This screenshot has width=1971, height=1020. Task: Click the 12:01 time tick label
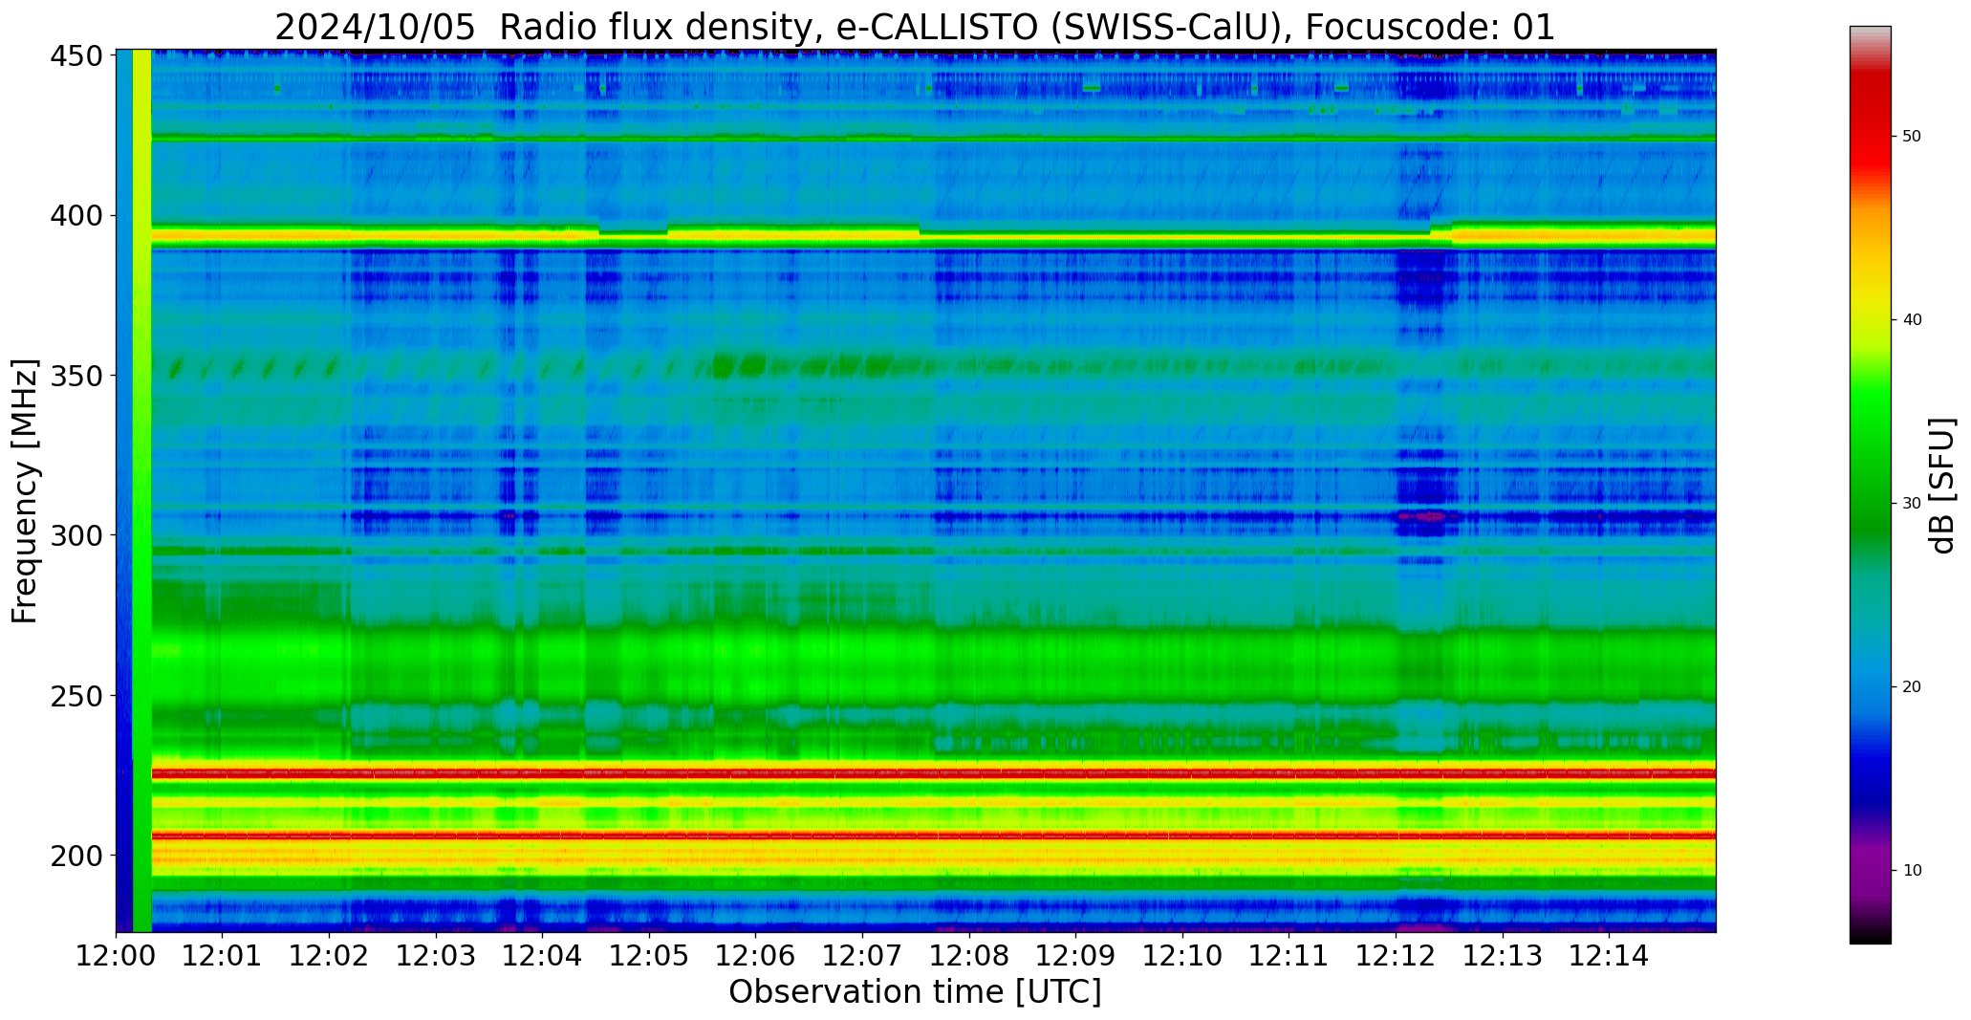223,955
